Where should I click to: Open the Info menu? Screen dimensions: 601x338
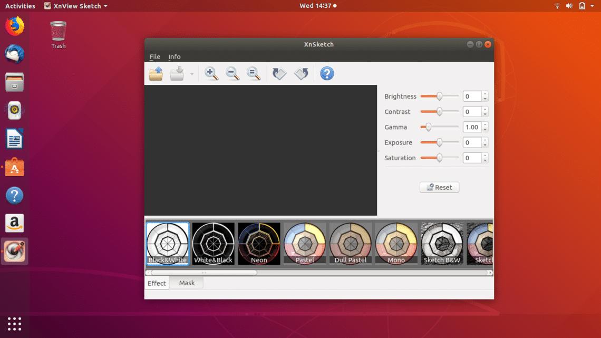coord(175,56)
